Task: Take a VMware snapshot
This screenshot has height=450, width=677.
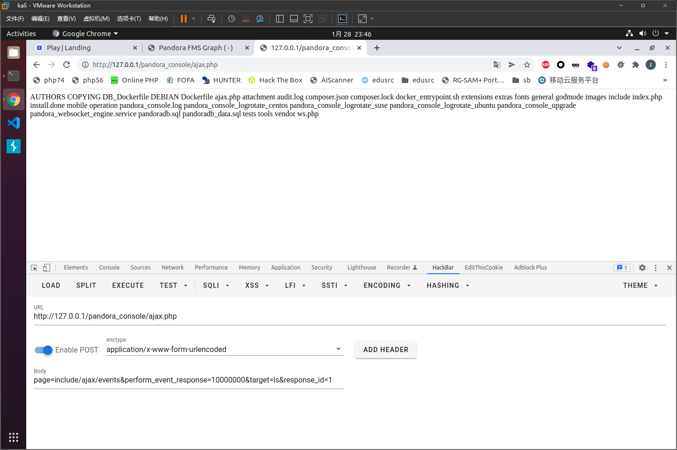Action: pos(231,19)
